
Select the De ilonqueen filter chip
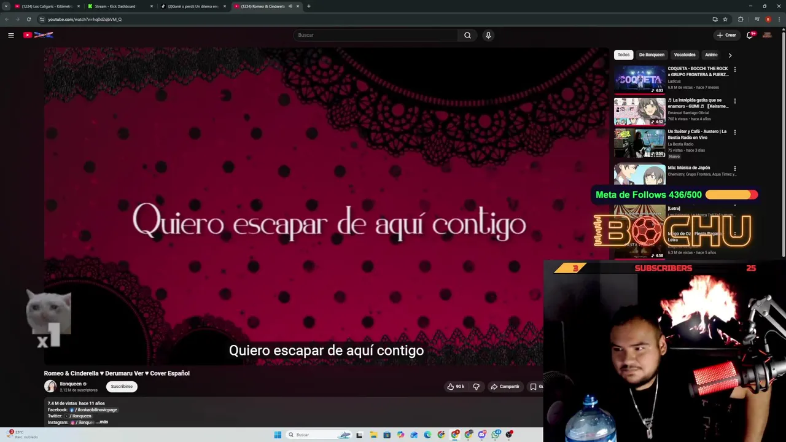tap(652, 55)
